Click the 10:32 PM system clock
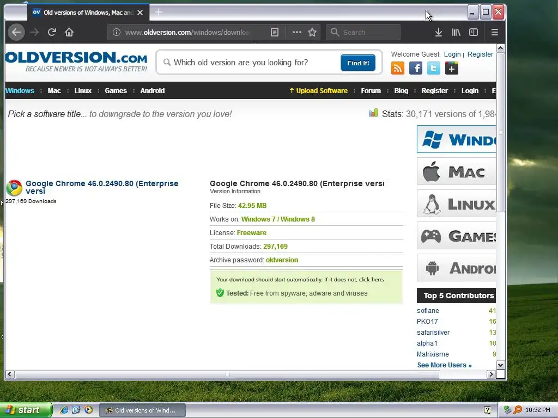Viewport: 558px width, 418px height. click(x=538, y=410)
